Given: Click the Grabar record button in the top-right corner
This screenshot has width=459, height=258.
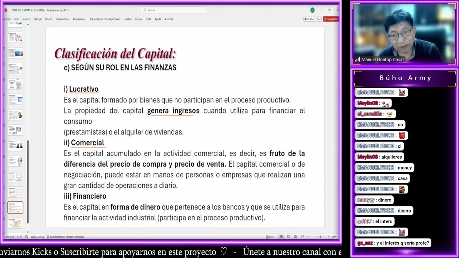Looking at the screenshot, I should (309, 19).
